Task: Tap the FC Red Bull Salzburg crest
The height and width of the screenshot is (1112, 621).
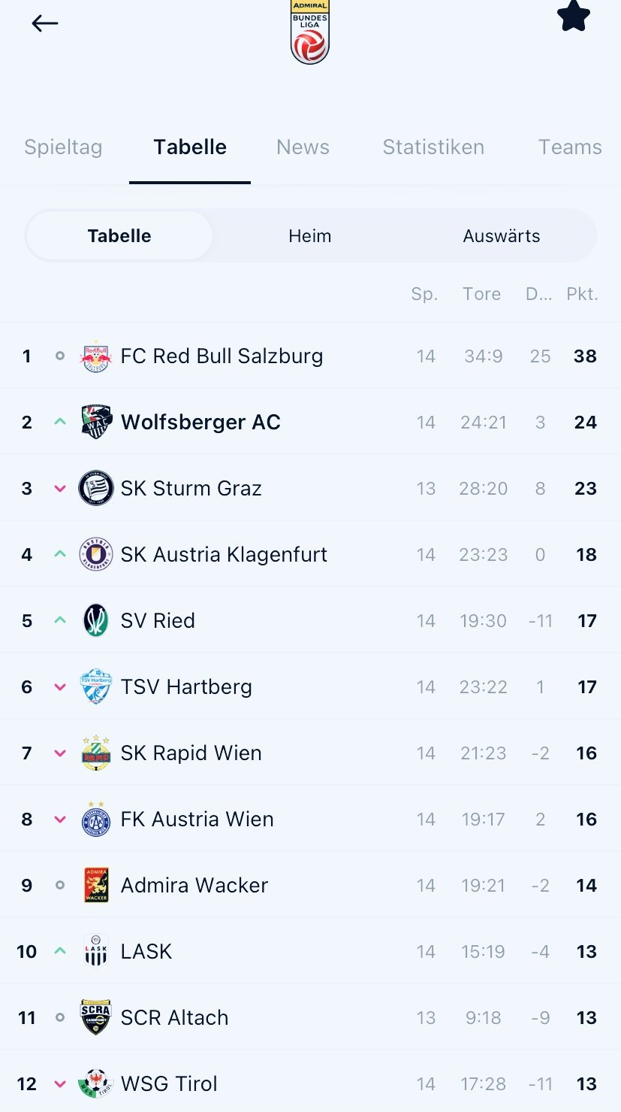Action: pyautogui.click(x=96, y=356)
